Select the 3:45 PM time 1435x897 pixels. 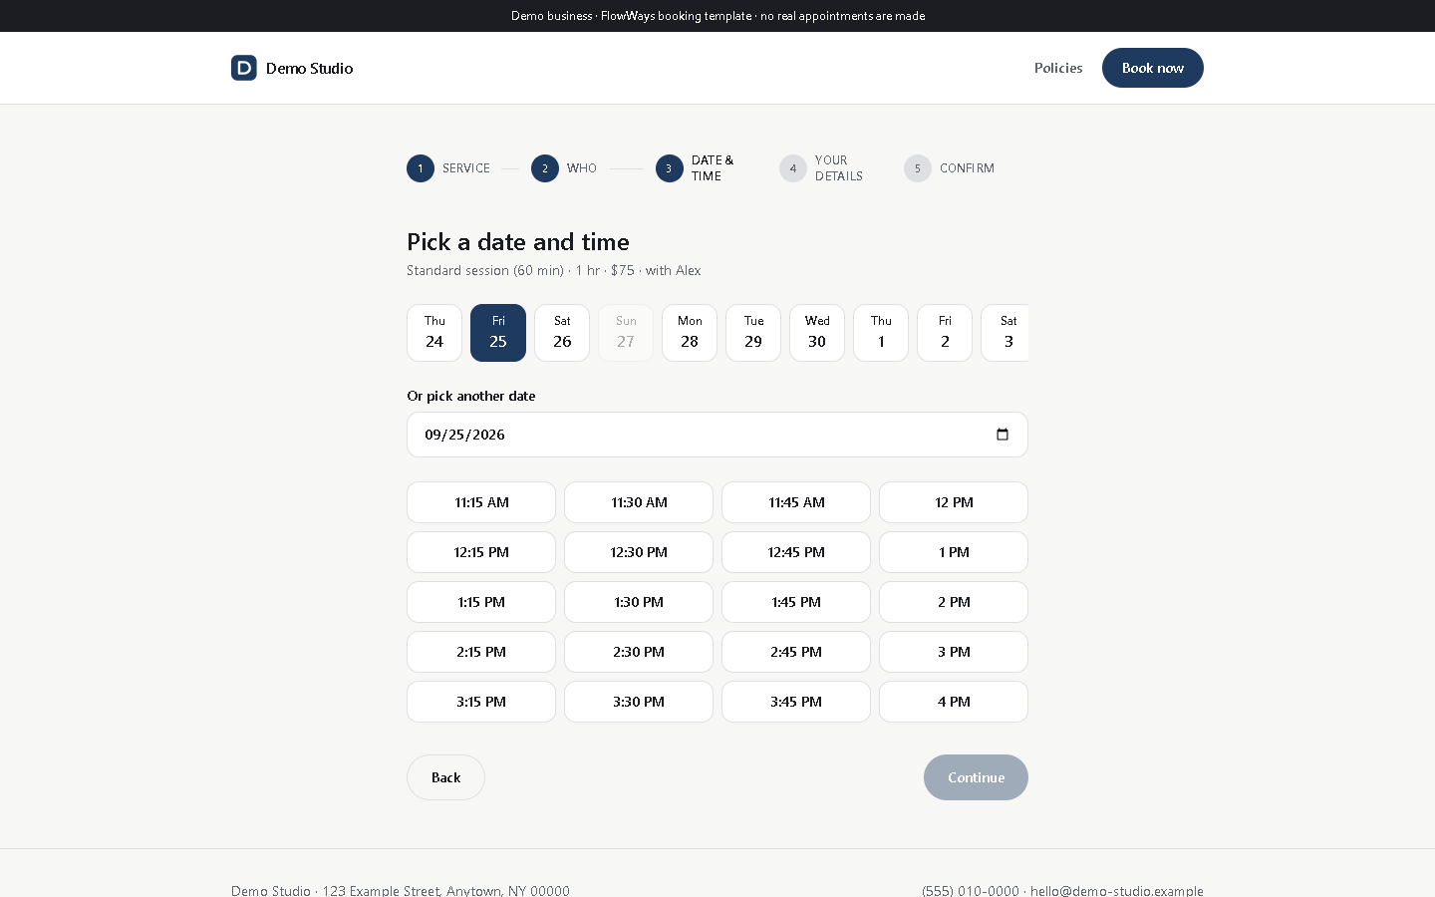point(796,702)
